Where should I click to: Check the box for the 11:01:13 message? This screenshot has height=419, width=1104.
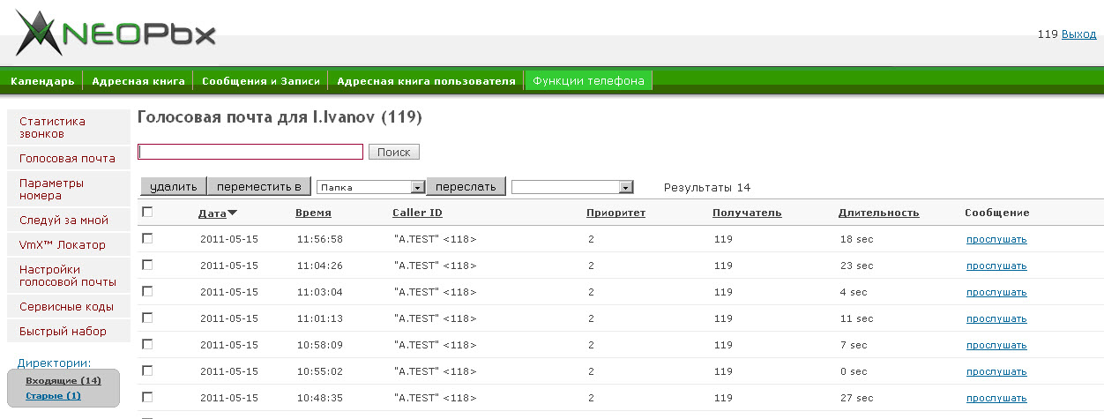coord(147,318)
